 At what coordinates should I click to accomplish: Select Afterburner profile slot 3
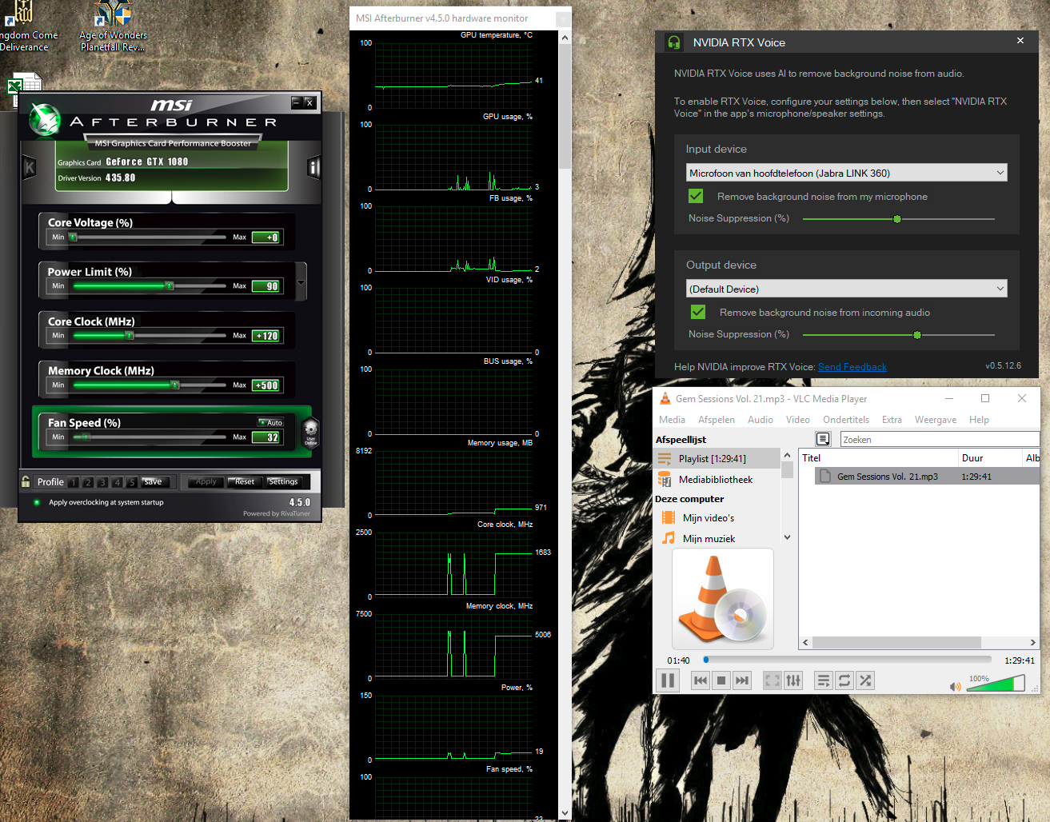click(102, 482)
